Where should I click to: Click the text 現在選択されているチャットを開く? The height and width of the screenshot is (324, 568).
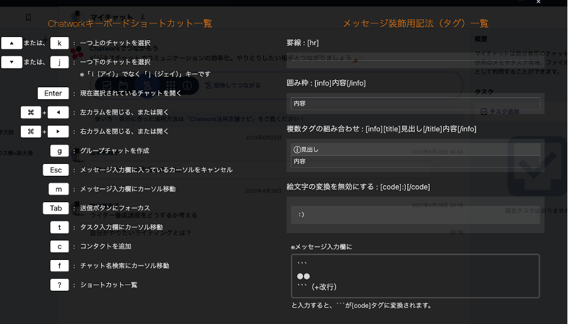click(x=131, y=93)
